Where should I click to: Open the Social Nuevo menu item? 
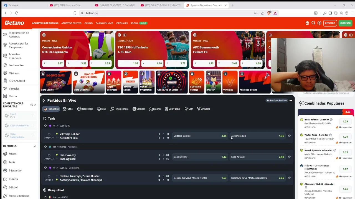138,23
